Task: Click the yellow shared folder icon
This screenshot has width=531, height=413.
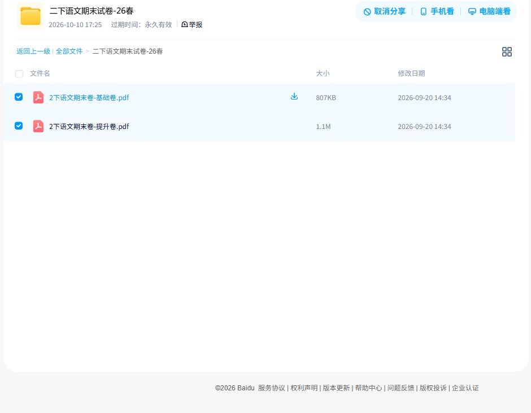Action: [x=31, y=16]
